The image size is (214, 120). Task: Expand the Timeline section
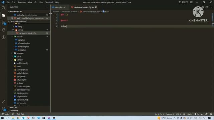[x=14, y=111]
